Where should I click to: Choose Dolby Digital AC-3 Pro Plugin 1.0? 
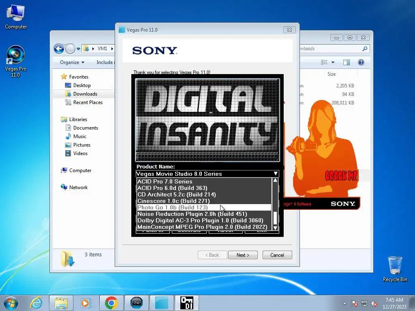(x=204, y=220)
